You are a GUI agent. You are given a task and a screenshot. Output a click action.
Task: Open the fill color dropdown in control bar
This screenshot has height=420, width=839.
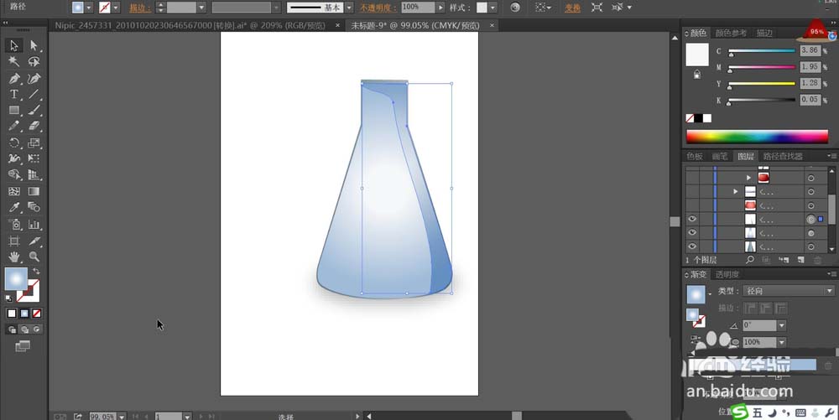[89, 8]
